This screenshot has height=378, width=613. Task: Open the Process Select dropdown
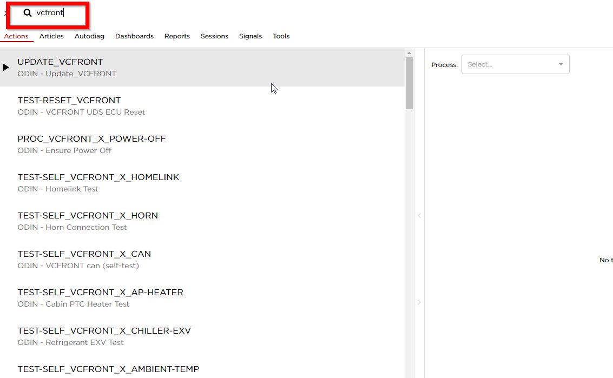515,64
